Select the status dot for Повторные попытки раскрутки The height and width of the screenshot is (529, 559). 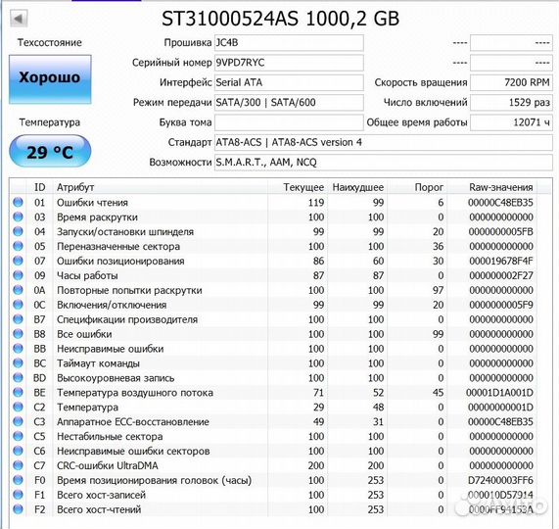(18, 290)
